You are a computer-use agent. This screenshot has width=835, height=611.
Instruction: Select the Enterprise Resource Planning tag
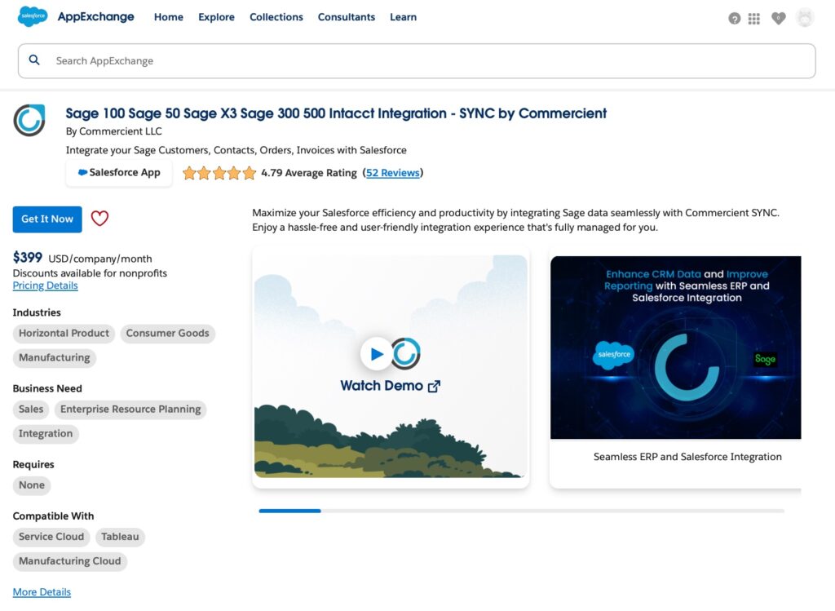[130, 410]
